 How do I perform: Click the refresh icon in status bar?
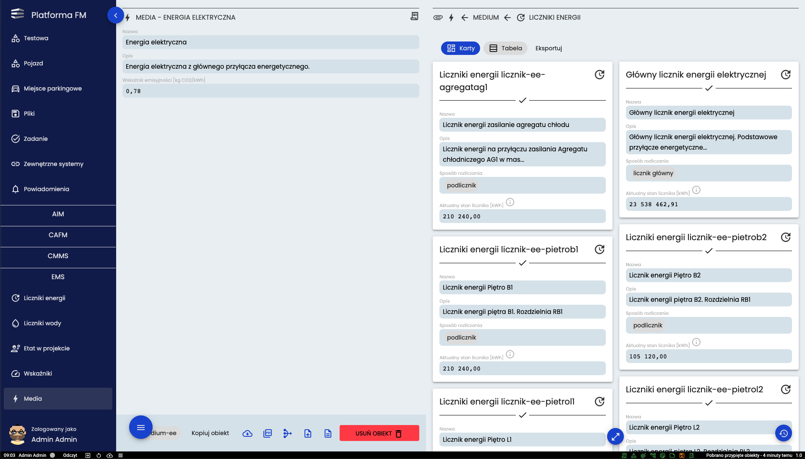click(99, 455)
